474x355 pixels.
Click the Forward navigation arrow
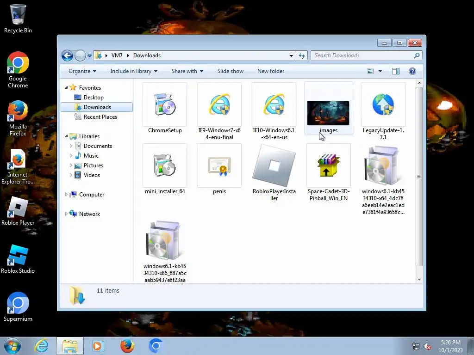[x=80, y=55]
